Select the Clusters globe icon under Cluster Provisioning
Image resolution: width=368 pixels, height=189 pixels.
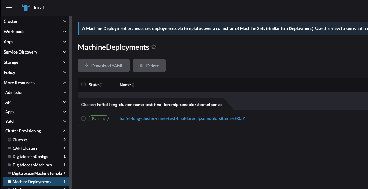[x=9, y=140]
